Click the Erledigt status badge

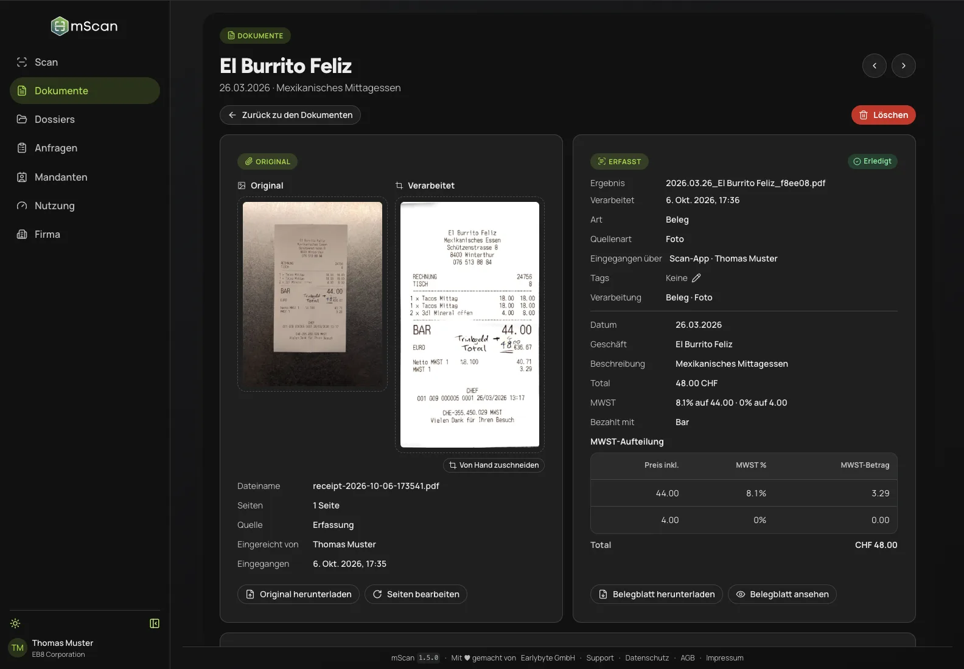tap(873, 161)
